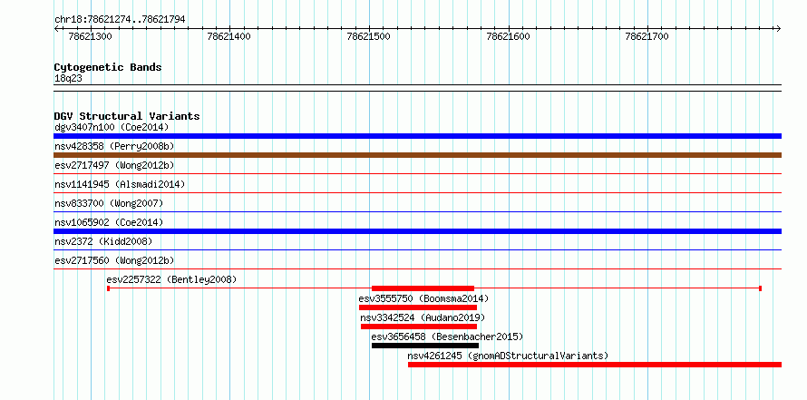Screen dimensions: 807x400
Task: Select nsv2372 (Kidd2008) variant label
Action: (x=103, y=241)
